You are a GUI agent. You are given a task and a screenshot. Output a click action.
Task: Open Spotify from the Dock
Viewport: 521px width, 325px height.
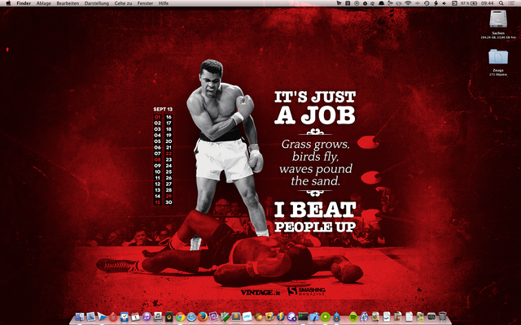coord(353,317)
